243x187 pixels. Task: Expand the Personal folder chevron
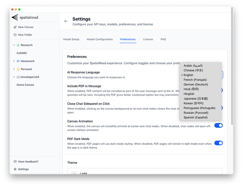coord(14,69)
